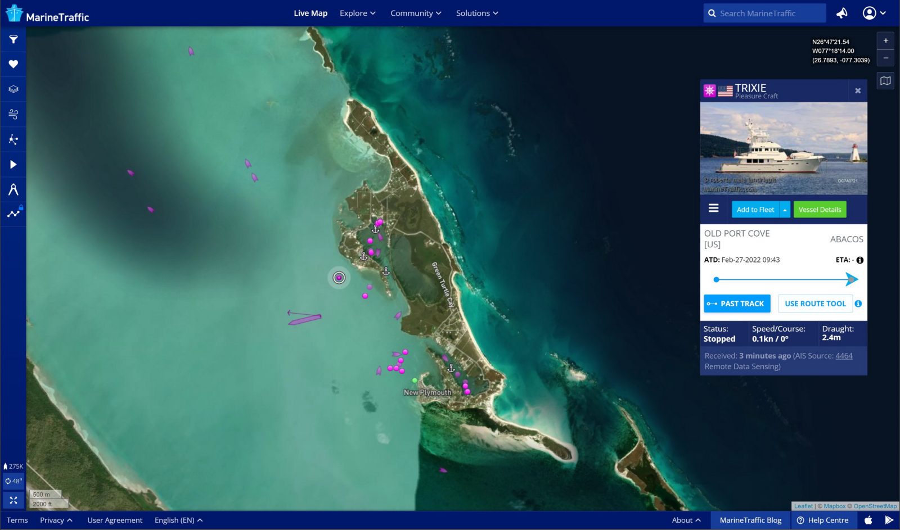Click the Leaflet attribution link
The image size is (900, 530).
point(803,506)
